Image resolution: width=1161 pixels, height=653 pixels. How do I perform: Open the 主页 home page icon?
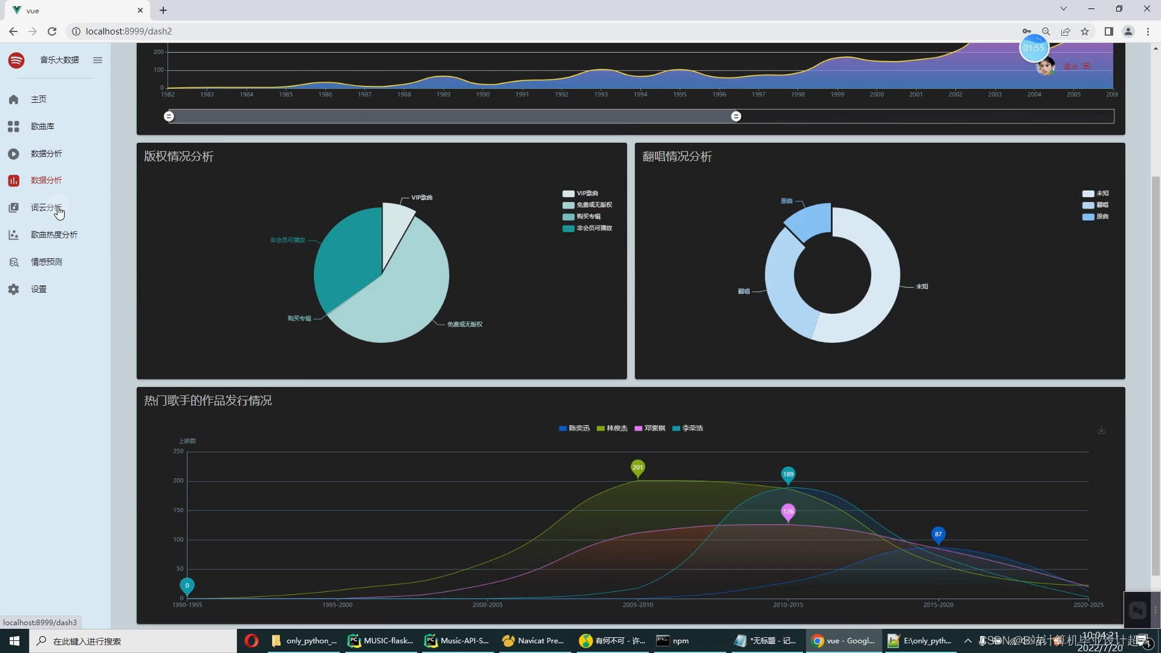[x=14, y=99]
